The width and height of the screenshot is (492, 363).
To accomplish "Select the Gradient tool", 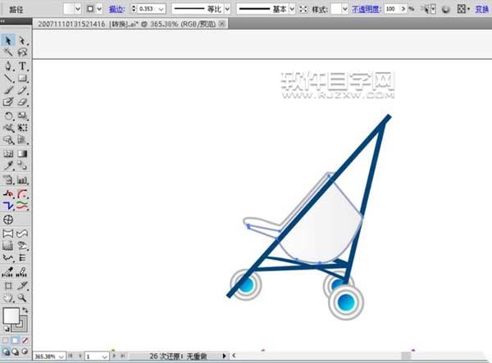I will point(22,153).
